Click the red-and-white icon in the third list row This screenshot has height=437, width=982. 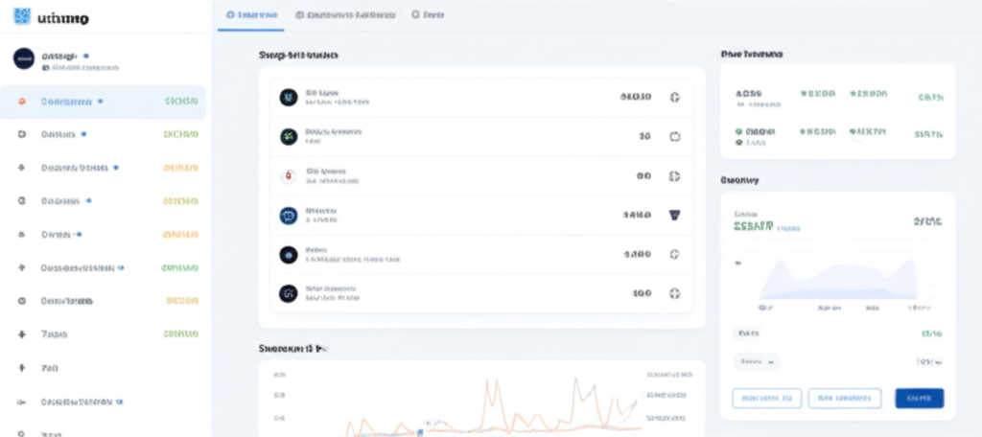tap(287, 176)
